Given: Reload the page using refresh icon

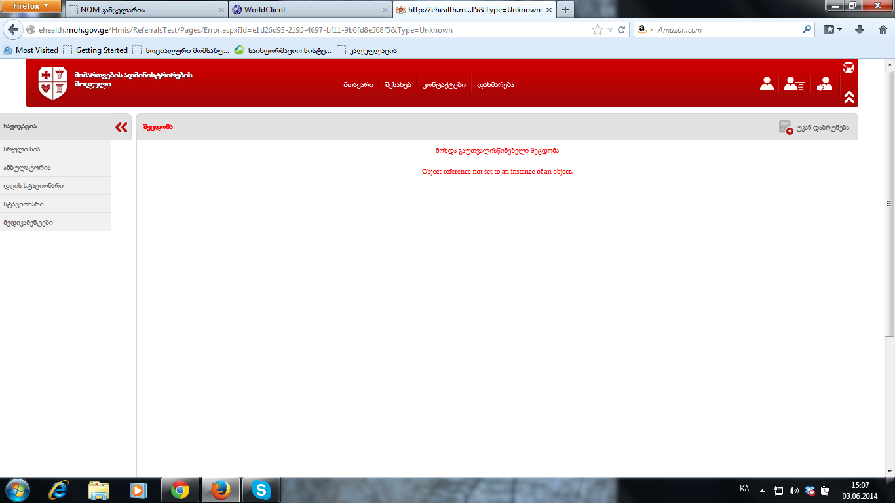Looking at the screenshot, I should coord(621,29).
